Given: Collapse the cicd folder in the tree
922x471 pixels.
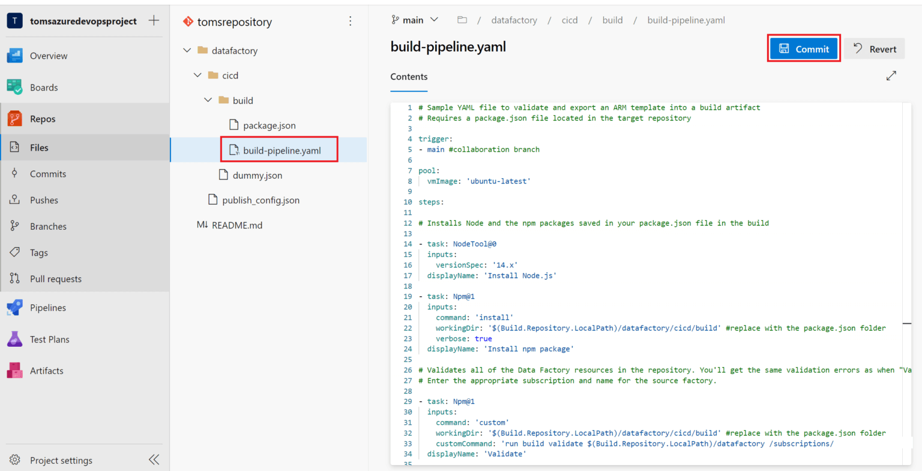Looking at the screenshot, I should click(x=197, y=75).
